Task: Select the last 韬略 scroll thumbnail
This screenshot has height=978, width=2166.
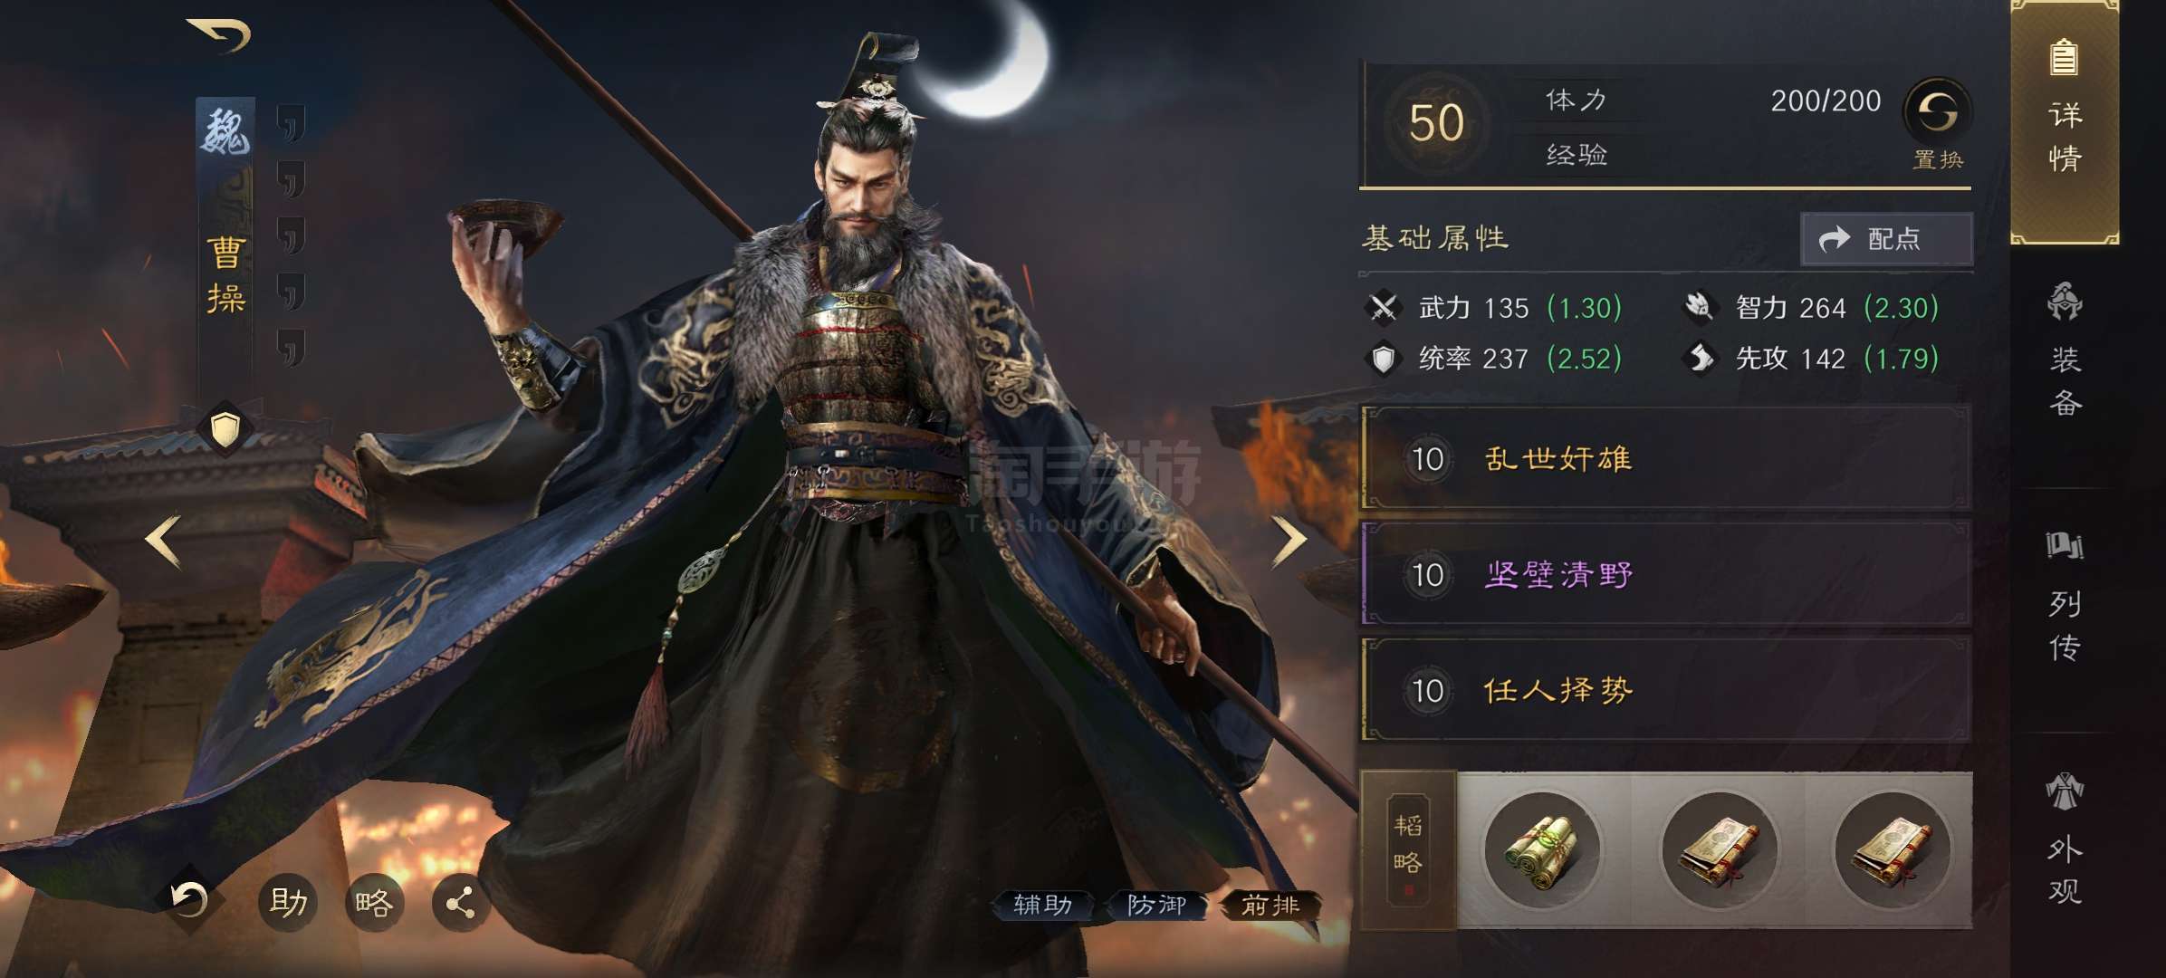Action: click(x=1892, y=849)
